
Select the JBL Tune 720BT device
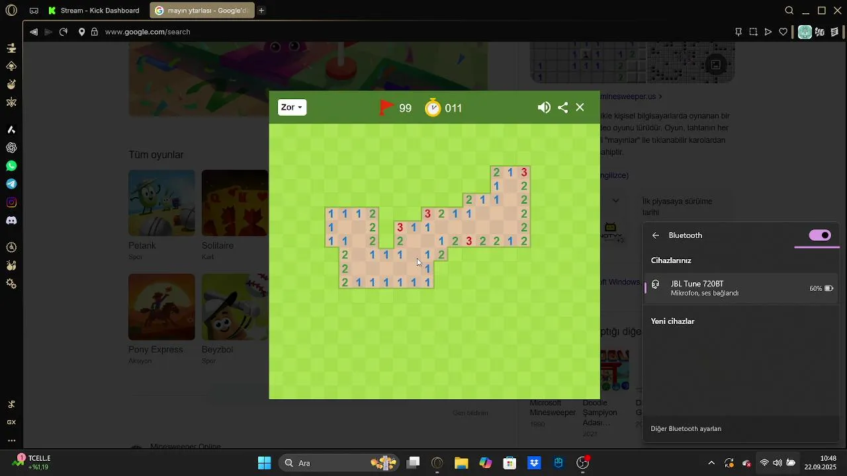click(x=741, y=288)
